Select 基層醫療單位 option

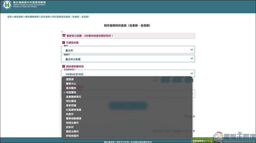click(127, 97)
